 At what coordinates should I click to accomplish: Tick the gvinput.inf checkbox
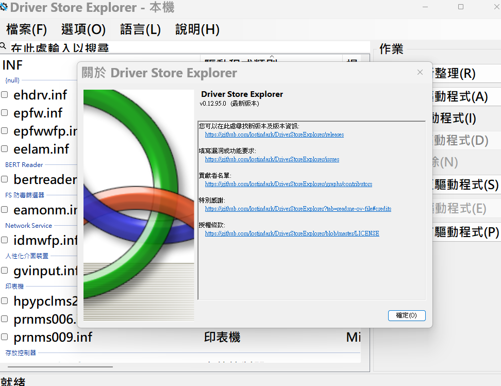click(x=5, y=271)
